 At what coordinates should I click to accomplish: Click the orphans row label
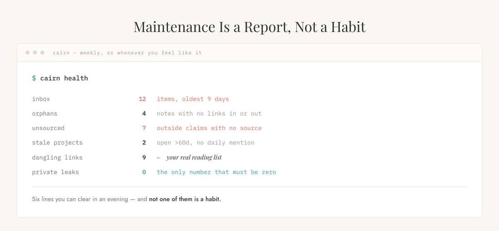(44, 113)
